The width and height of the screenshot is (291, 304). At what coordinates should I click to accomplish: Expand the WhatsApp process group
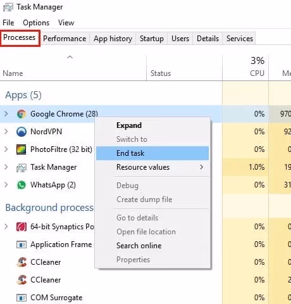[x=6, y=185]
